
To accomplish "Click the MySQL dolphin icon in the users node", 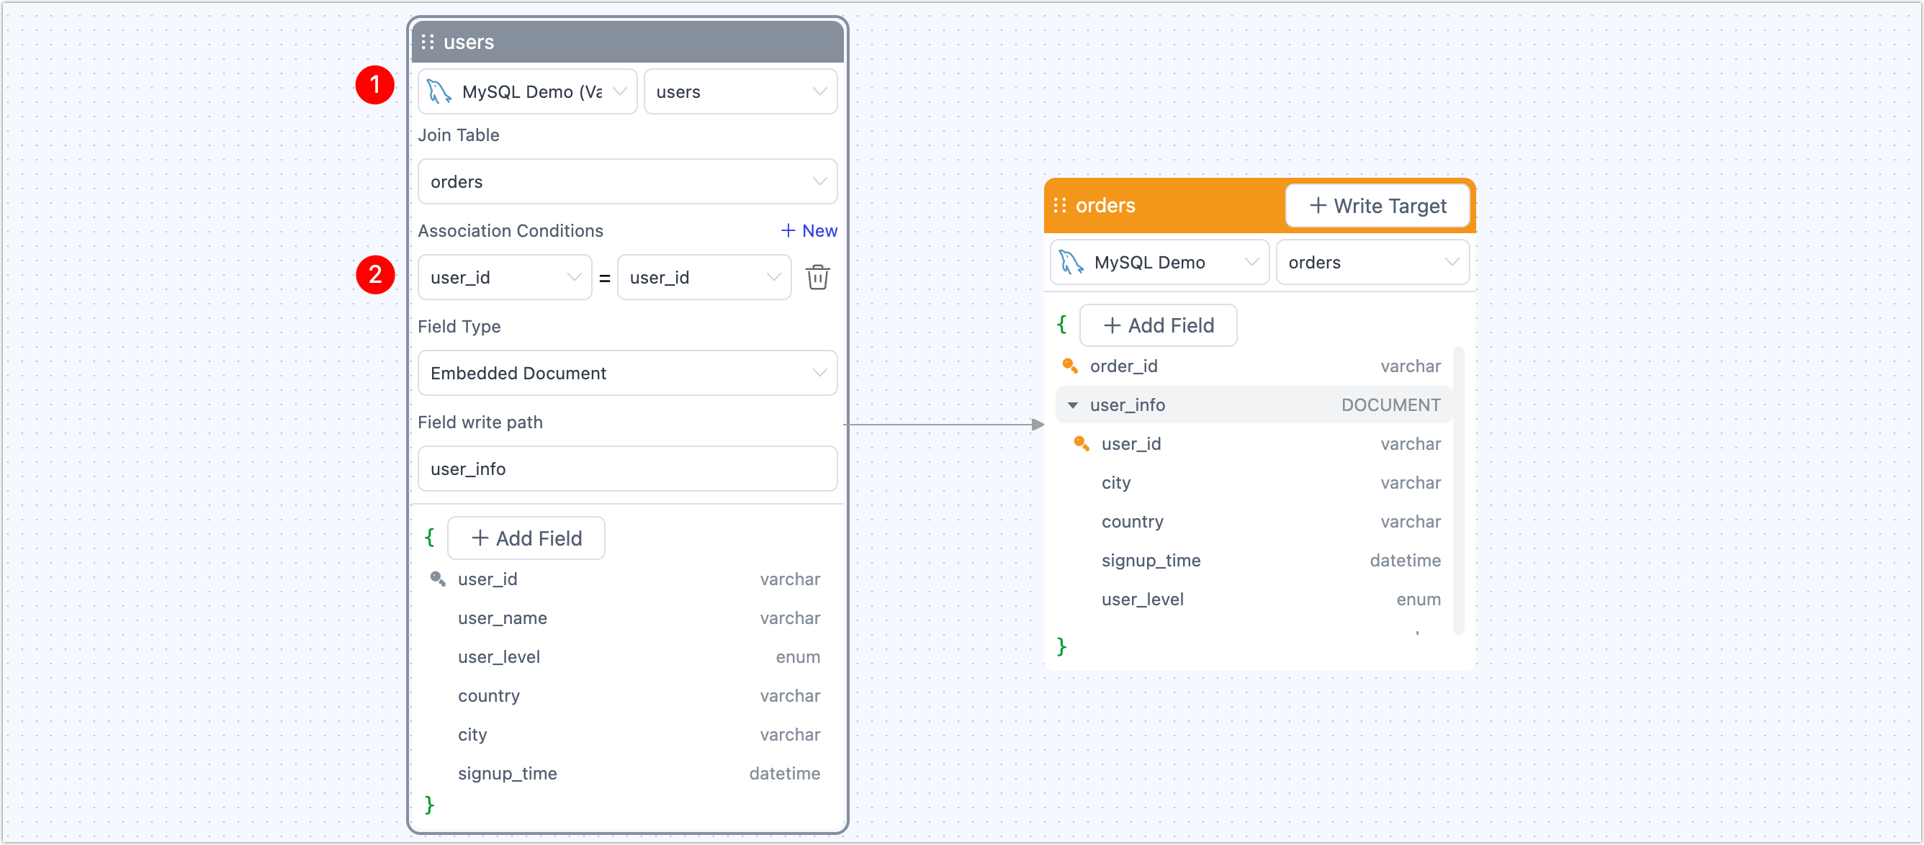I will (440, 91).
